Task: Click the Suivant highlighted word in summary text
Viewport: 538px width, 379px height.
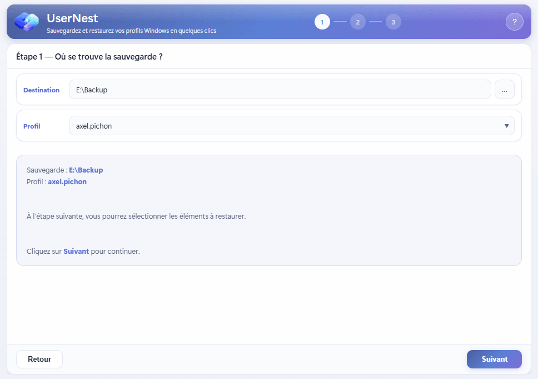Action: pyautogui.click(x=77, y=251)
